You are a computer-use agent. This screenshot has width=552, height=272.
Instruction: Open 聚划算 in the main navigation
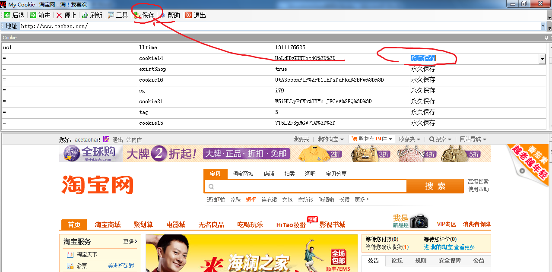pyautogui.click(x=143, y=225)
